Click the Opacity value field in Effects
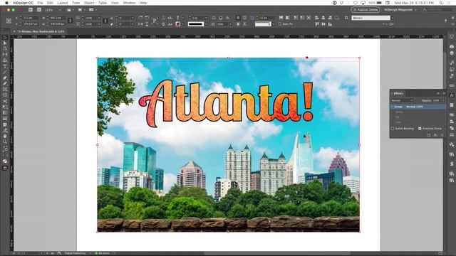The height and width of the screenshot is (256, 456). pos(437,100)
